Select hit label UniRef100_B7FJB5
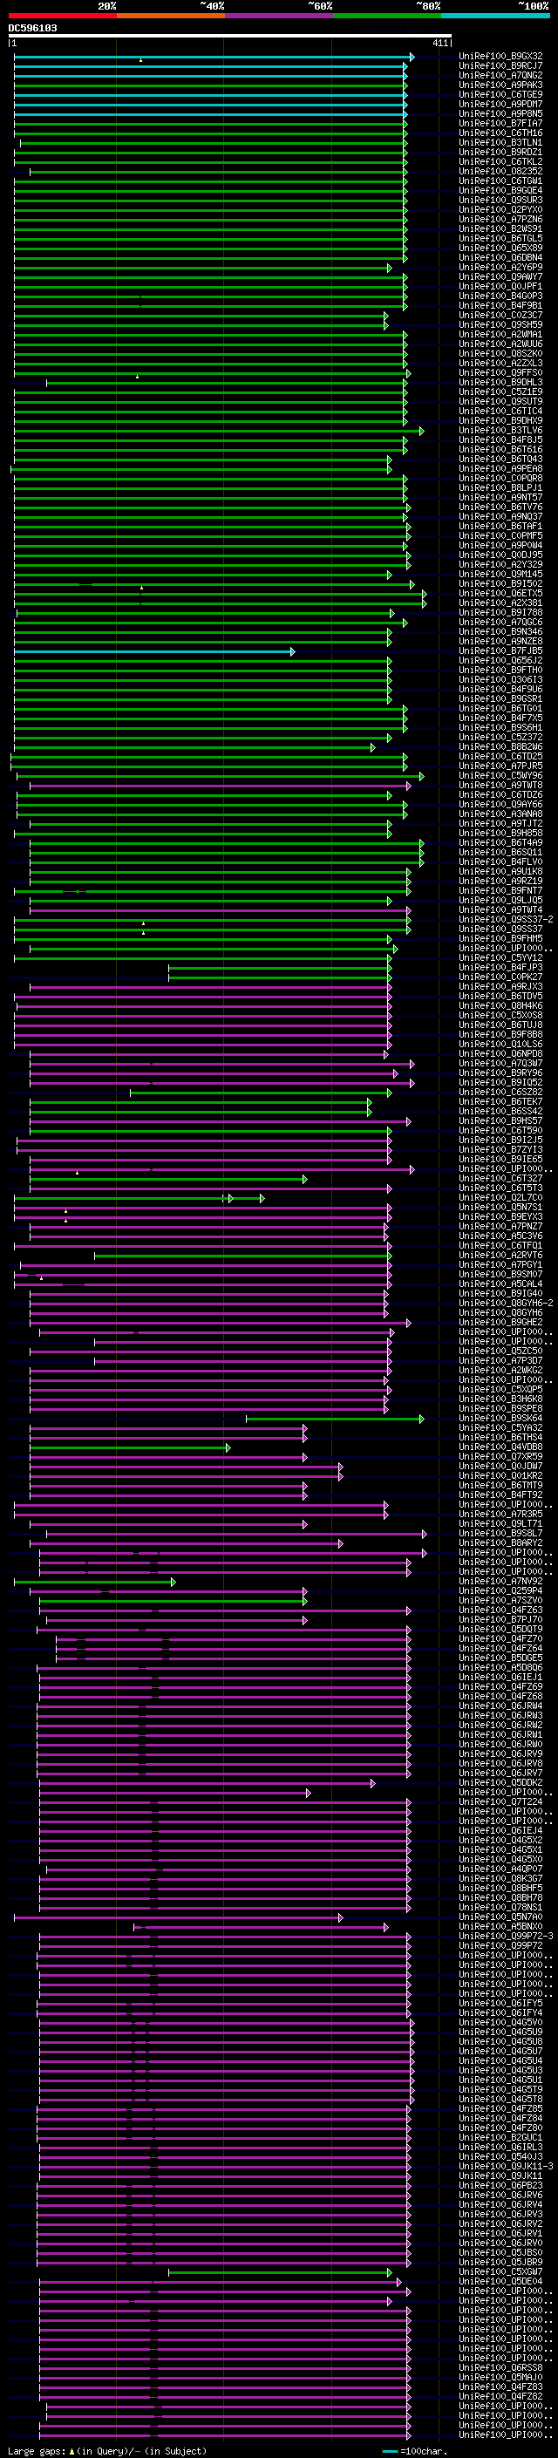The height and width of the screenshot is (2458, 558). [x=500, y=650]
